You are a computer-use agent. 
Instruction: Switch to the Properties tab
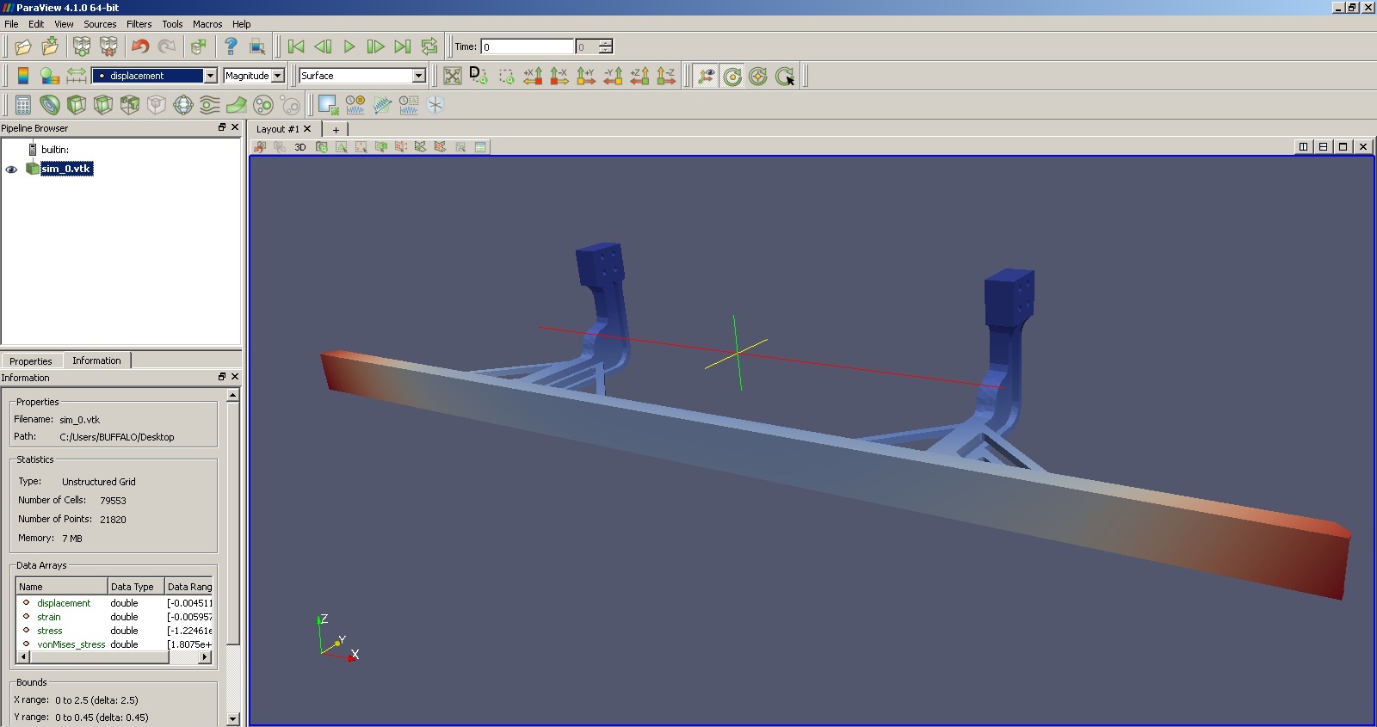(x=31, y=361)
